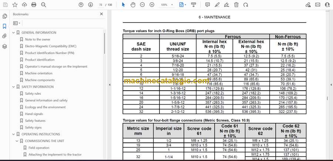Open the share with others icon

pyautogui.click(x=327, y=5)
